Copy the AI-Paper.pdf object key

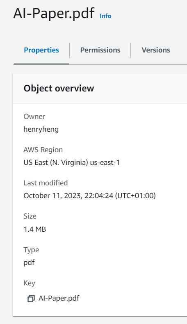[x=31, y=299]
